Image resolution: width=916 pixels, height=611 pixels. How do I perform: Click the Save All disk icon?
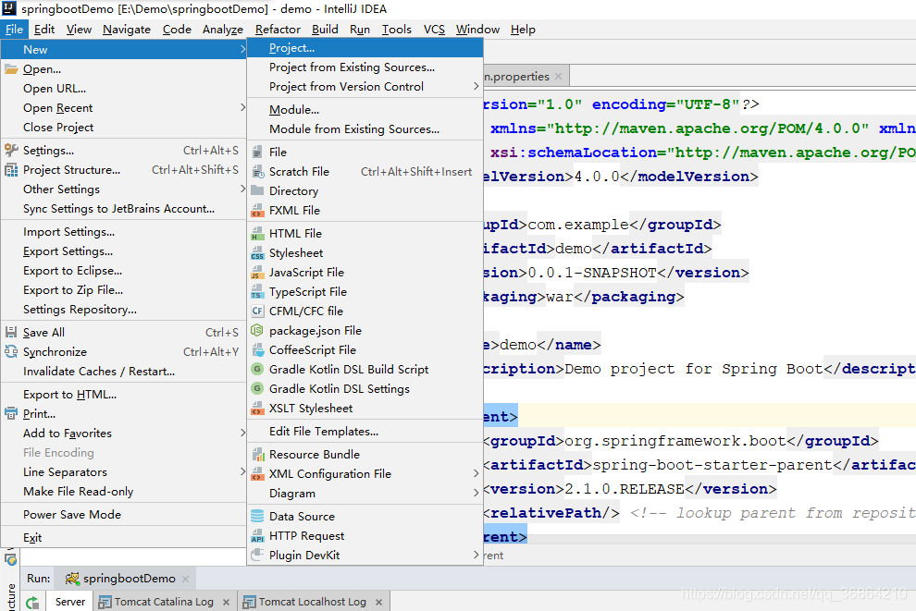coord(11,332)
